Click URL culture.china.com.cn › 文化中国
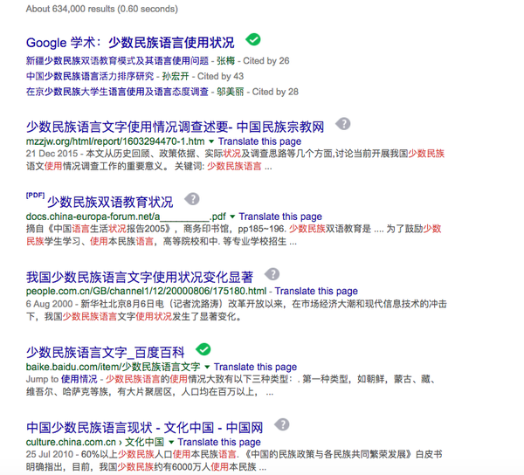This screenshot has width=524, height=475. click(x=95, y=442)
